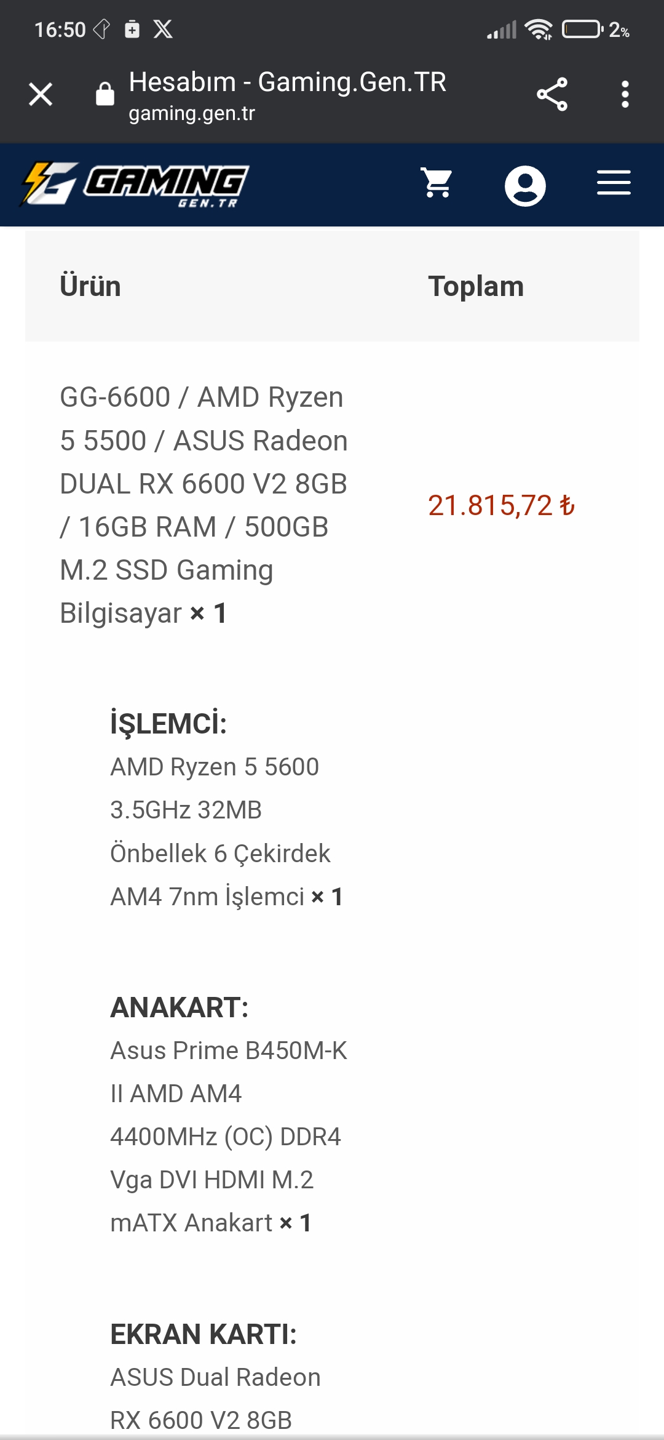Close the in-app browser tab

pyautogui.click(x=41, y=95)
